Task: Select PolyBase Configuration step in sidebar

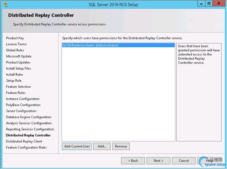Action: [x=23, y=105]
